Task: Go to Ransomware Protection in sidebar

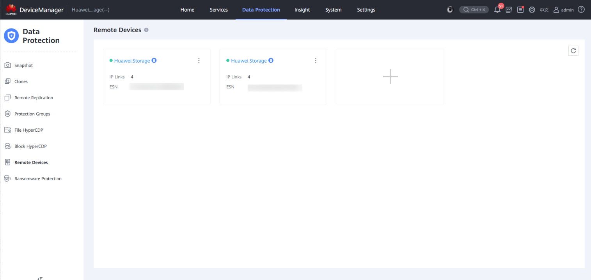Action: click(x=38, y=179)
